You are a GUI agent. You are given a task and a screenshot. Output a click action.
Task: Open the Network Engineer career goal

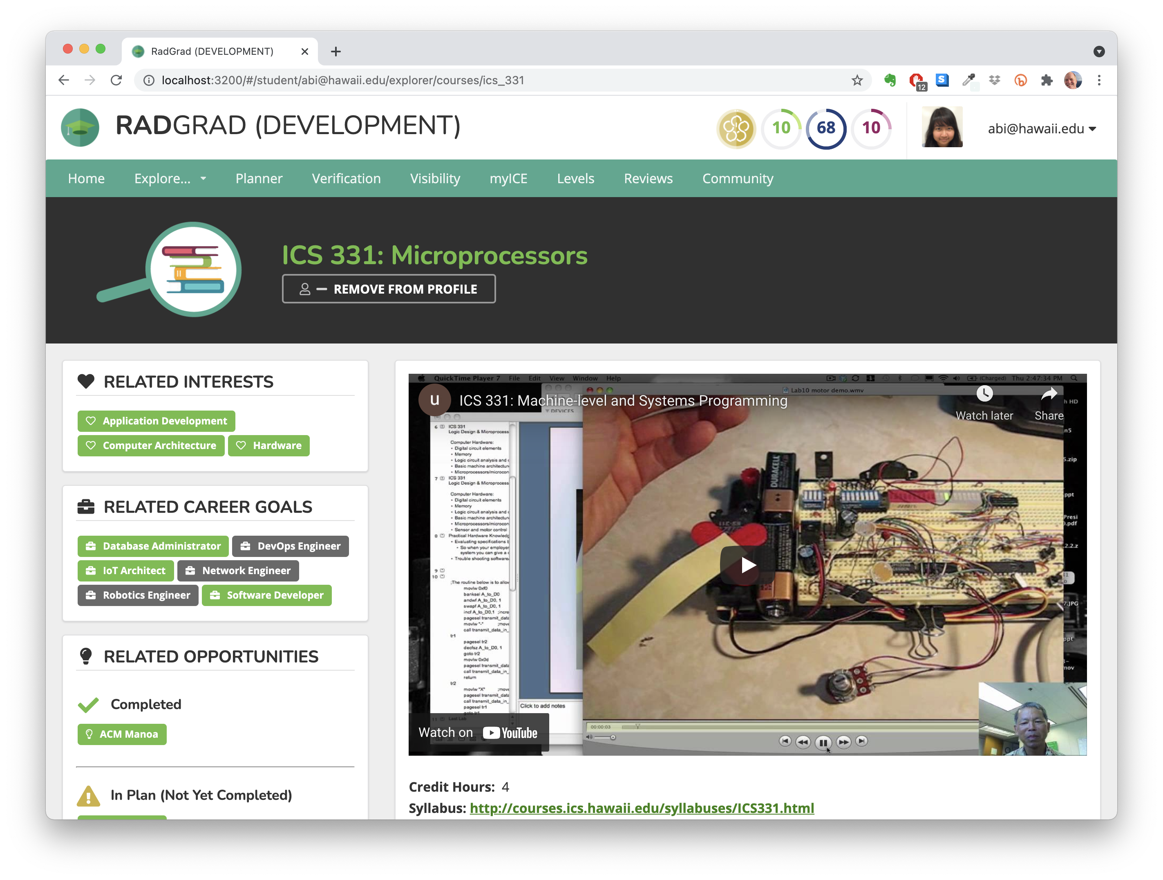pyautogui.click(x=238, y=571)
